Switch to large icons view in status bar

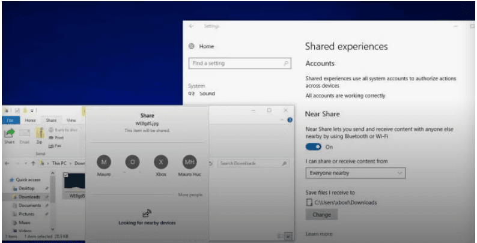[289, 236]
